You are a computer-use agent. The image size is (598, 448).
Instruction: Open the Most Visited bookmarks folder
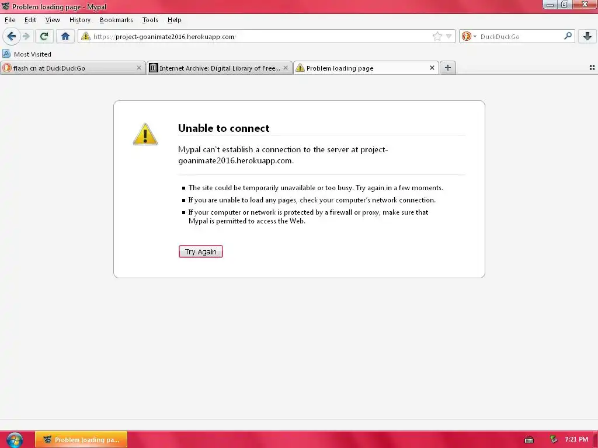(x=27, y=54)
